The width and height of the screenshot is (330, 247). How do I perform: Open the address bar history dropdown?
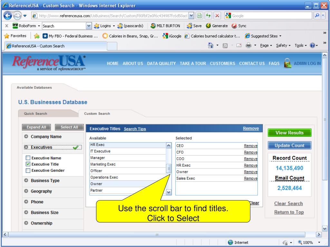(x=191, y=15)
